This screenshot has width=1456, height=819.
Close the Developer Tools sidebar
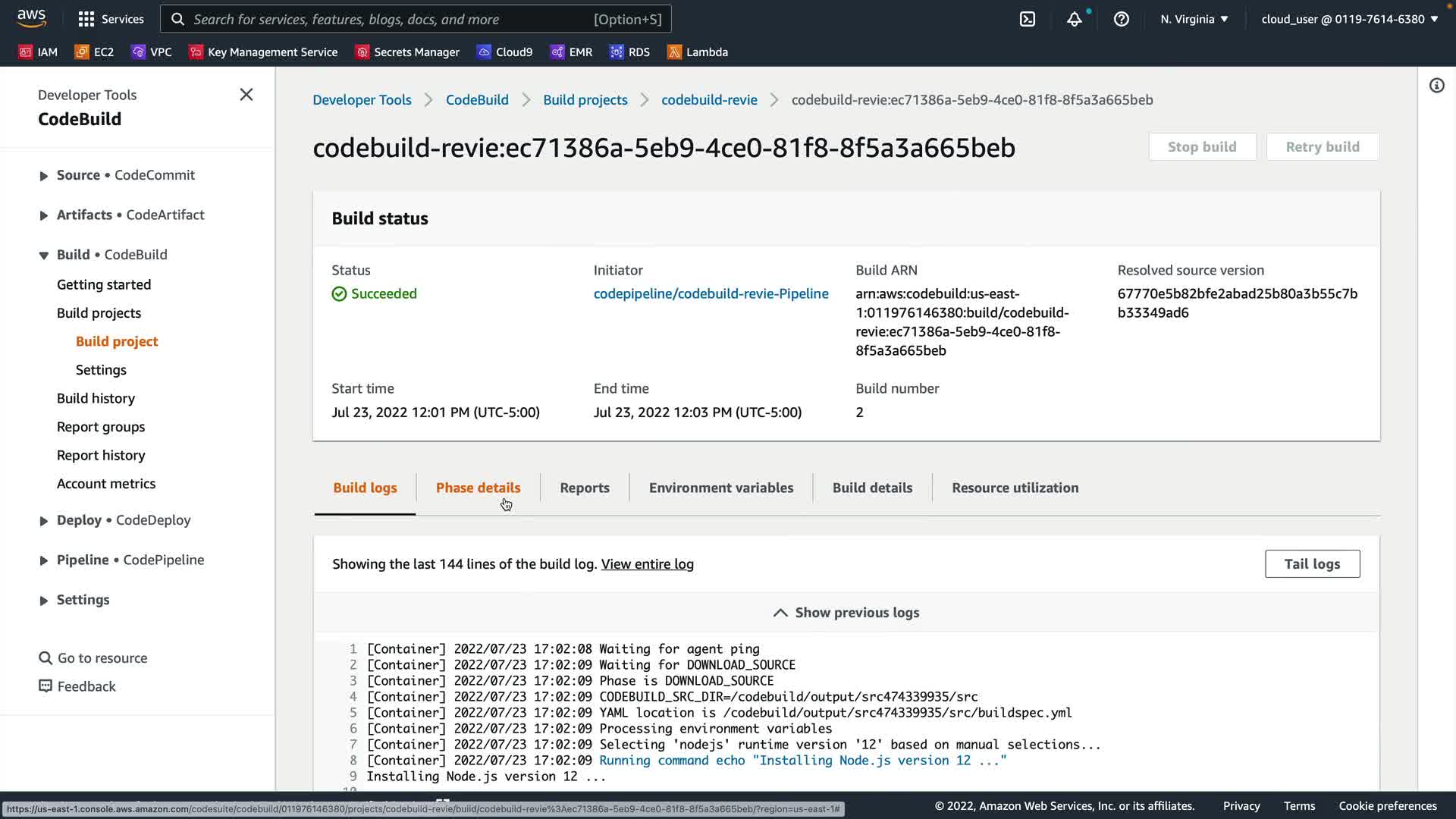(x=246, y=95)
